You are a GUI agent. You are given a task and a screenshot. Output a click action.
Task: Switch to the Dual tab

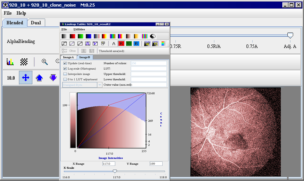click(x=36, y=23)
